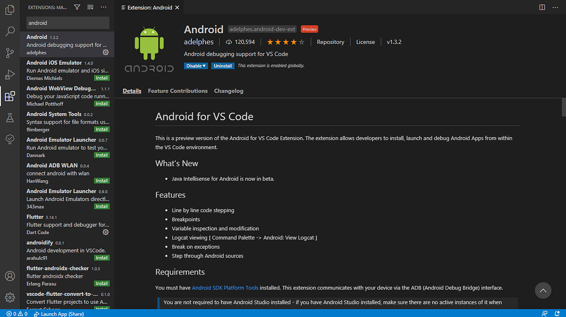
Task: Open the Extensions panel ellipsis menu
Action: (x=103, y=7)
